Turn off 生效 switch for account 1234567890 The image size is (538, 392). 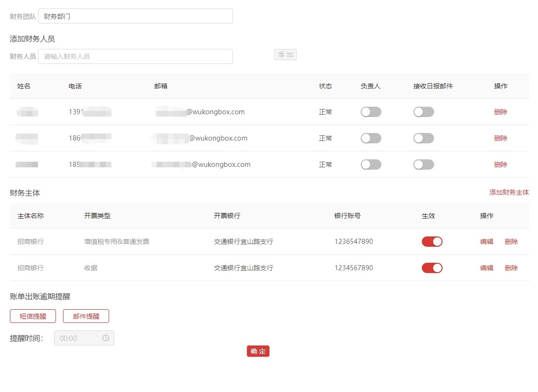click(432, 268)
